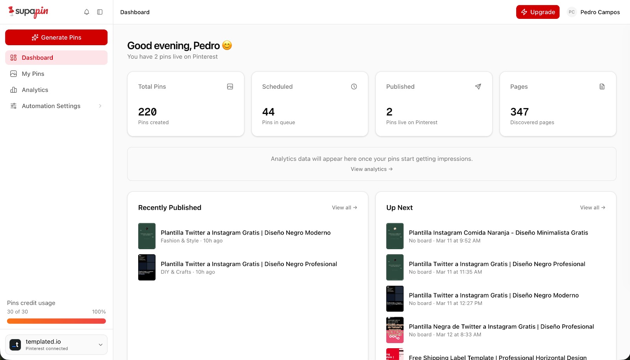
Task: Open the Analytics section
Action: click(35, 90)
